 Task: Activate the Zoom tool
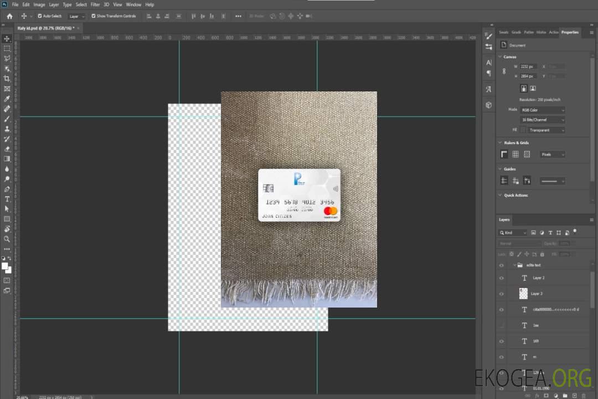pyautogui.click(x=7, y=239)
